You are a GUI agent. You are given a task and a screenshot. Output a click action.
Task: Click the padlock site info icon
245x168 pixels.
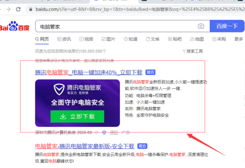tap(31, 10)
